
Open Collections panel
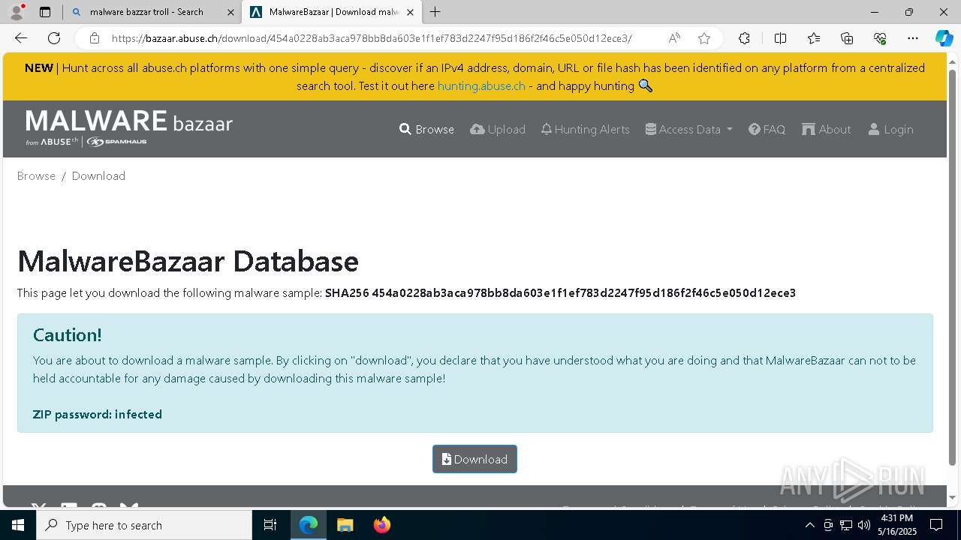(x=847, y=38)
